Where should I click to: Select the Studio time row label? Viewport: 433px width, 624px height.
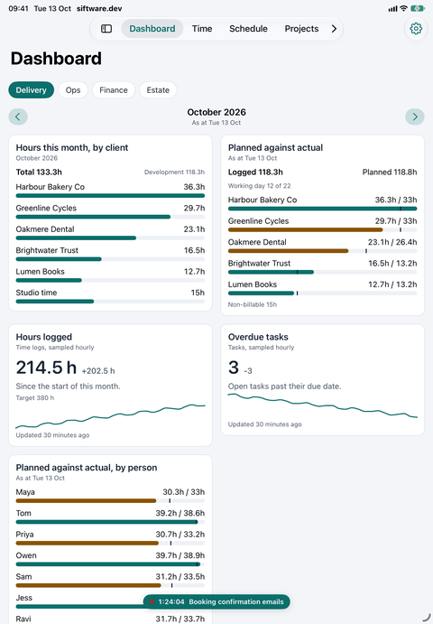[x=36, y=293]
